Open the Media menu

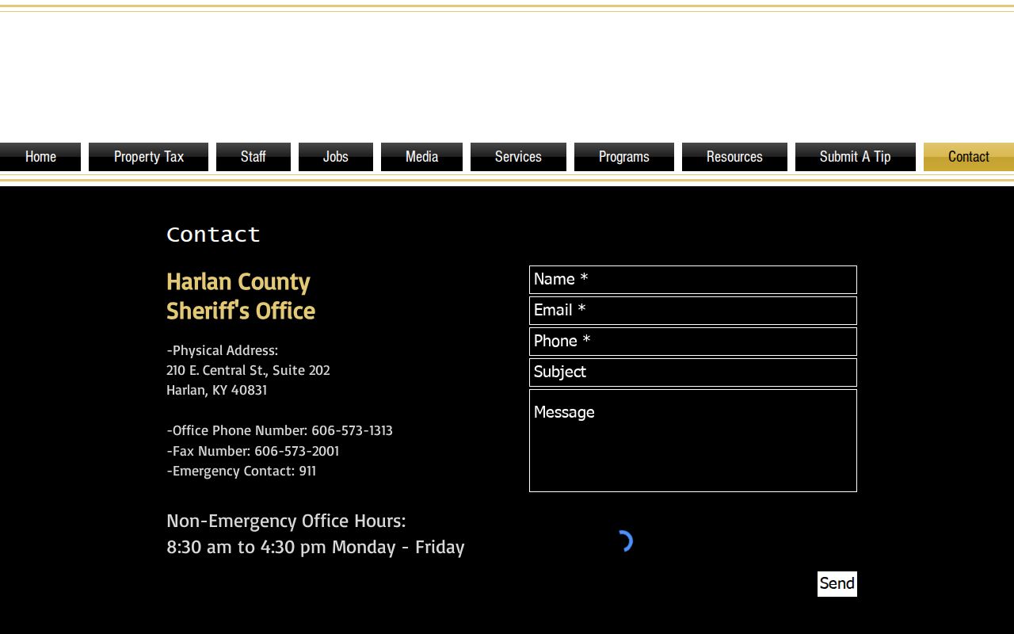tap(421, 157)
